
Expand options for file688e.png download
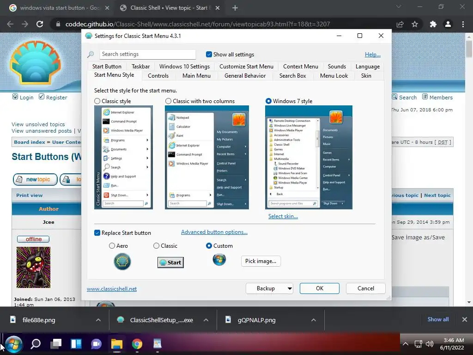98,320
